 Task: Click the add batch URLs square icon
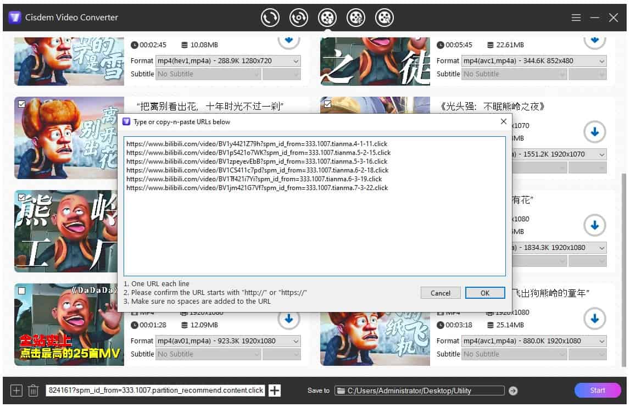(16, 390)
